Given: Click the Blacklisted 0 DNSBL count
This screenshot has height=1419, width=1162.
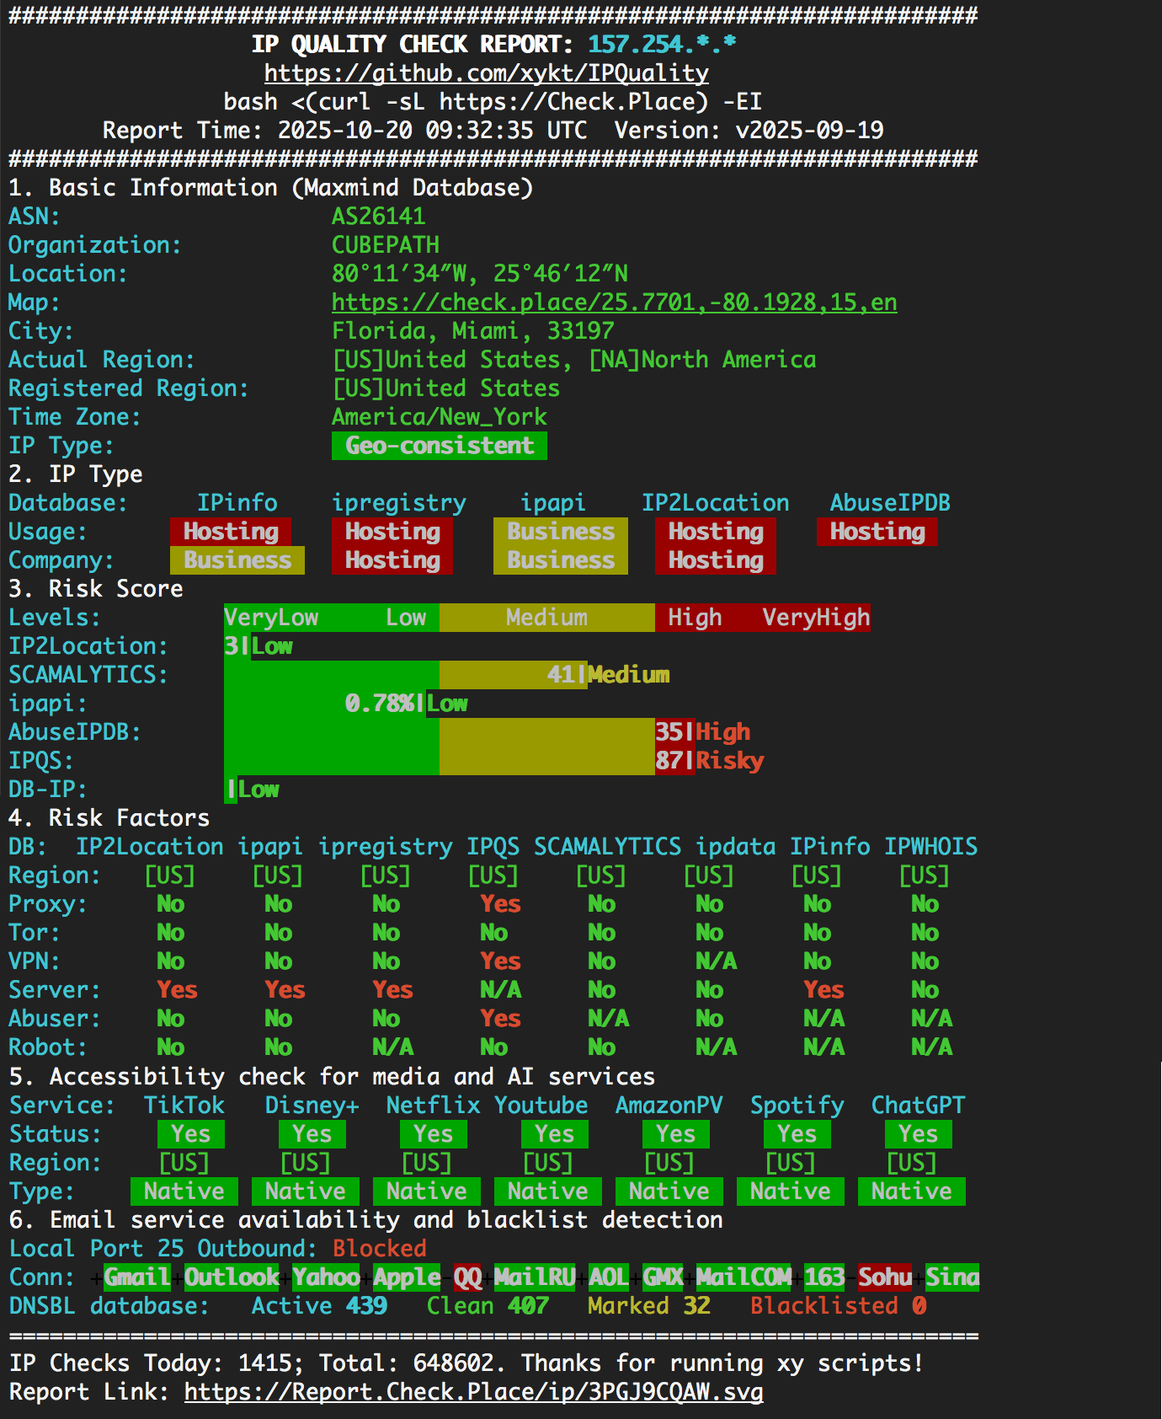Looking at the screenshot, I should 838,1305.
